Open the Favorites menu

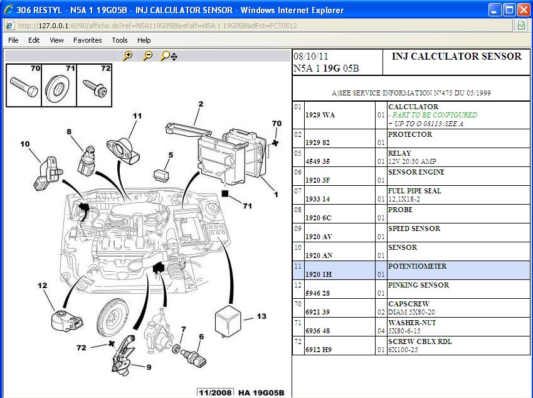pos(87,40)
